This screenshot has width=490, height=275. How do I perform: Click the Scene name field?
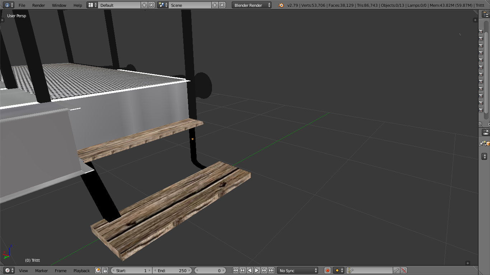190,5
